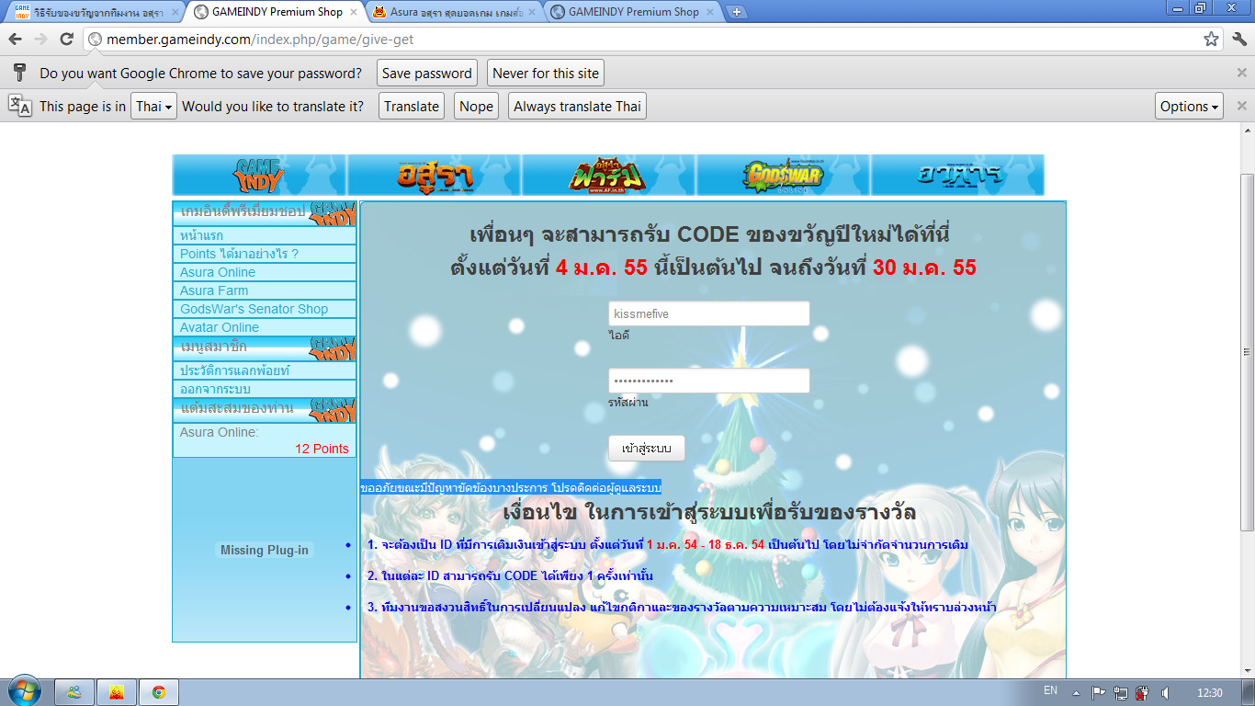Open the Asura game banner logo
Screen dimensions: 1255x706
click(x=434, y=175)
